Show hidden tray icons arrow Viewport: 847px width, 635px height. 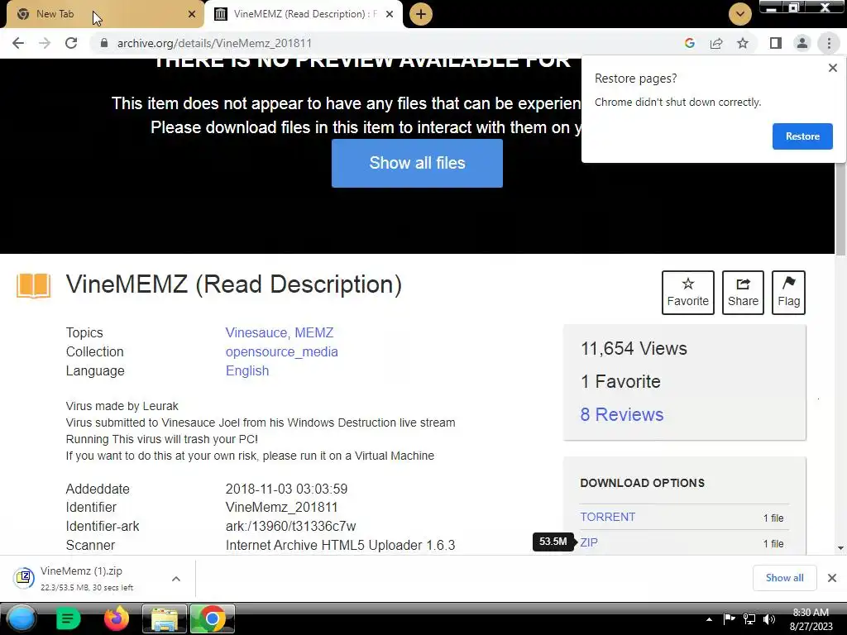(x=709, y=619)
